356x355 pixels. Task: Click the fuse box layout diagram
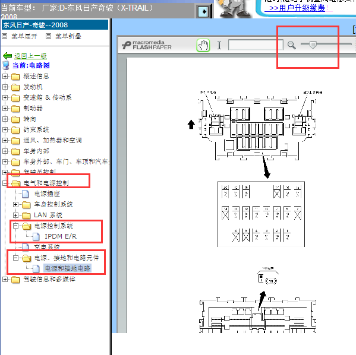[x=261, y=214]
